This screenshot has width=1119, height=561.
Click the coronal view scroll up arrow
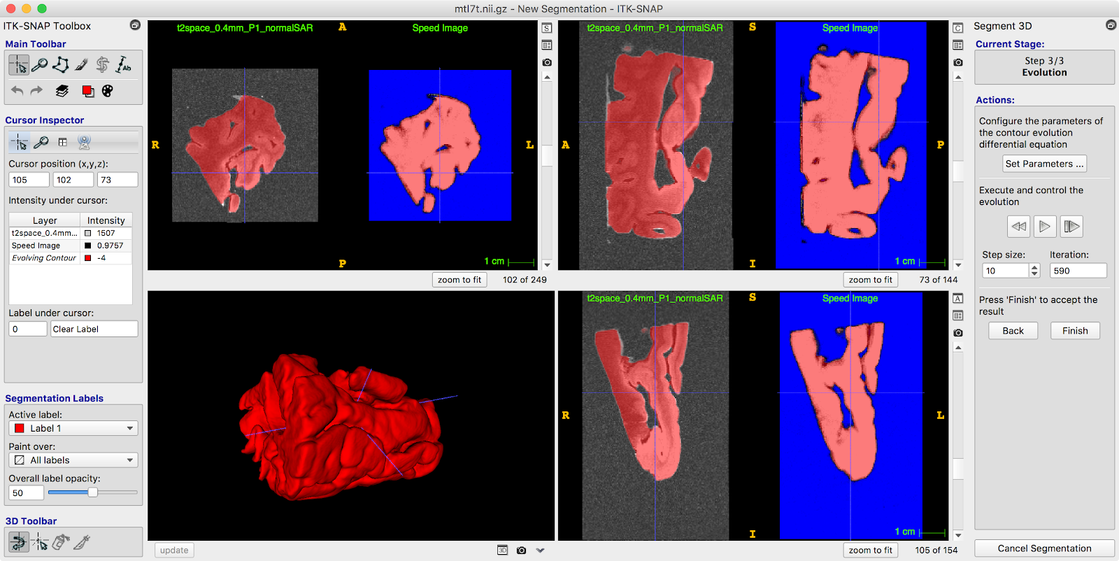pos(958,348)
